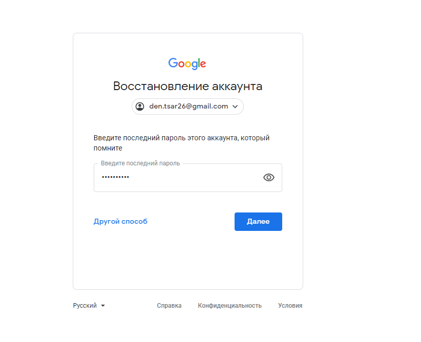Open the Условия terms link

tap(290, 306)
